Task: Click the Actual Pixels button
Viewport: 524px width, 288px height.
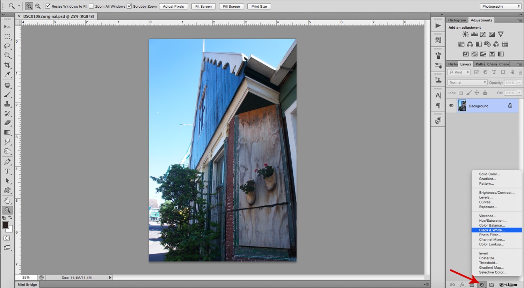Action: 173,6
